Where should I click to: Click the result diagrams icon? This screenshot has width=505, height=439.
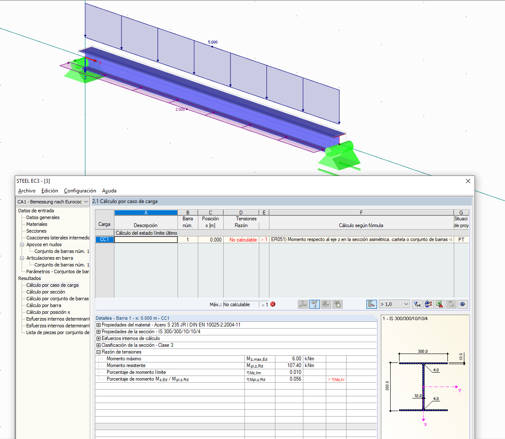pyautogui.click(x=428, y=304)
